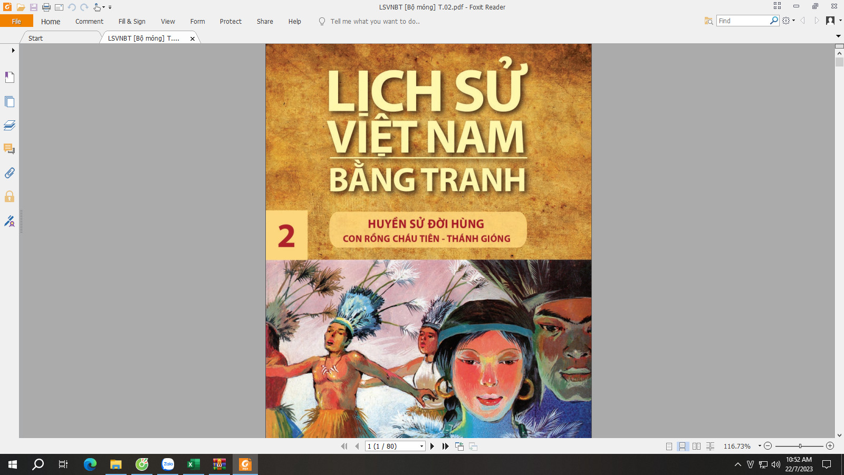Click the Print icon in quick toolbar
Screen dimensions: 844x475
[x=46, y=7]
